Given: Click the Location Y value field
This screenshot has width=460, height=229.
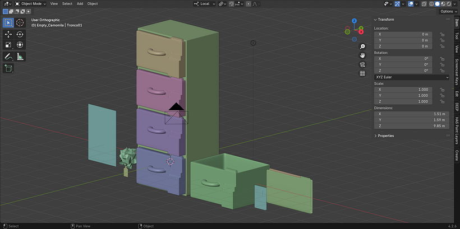Looking at the screenshot, I should point(403,40).
